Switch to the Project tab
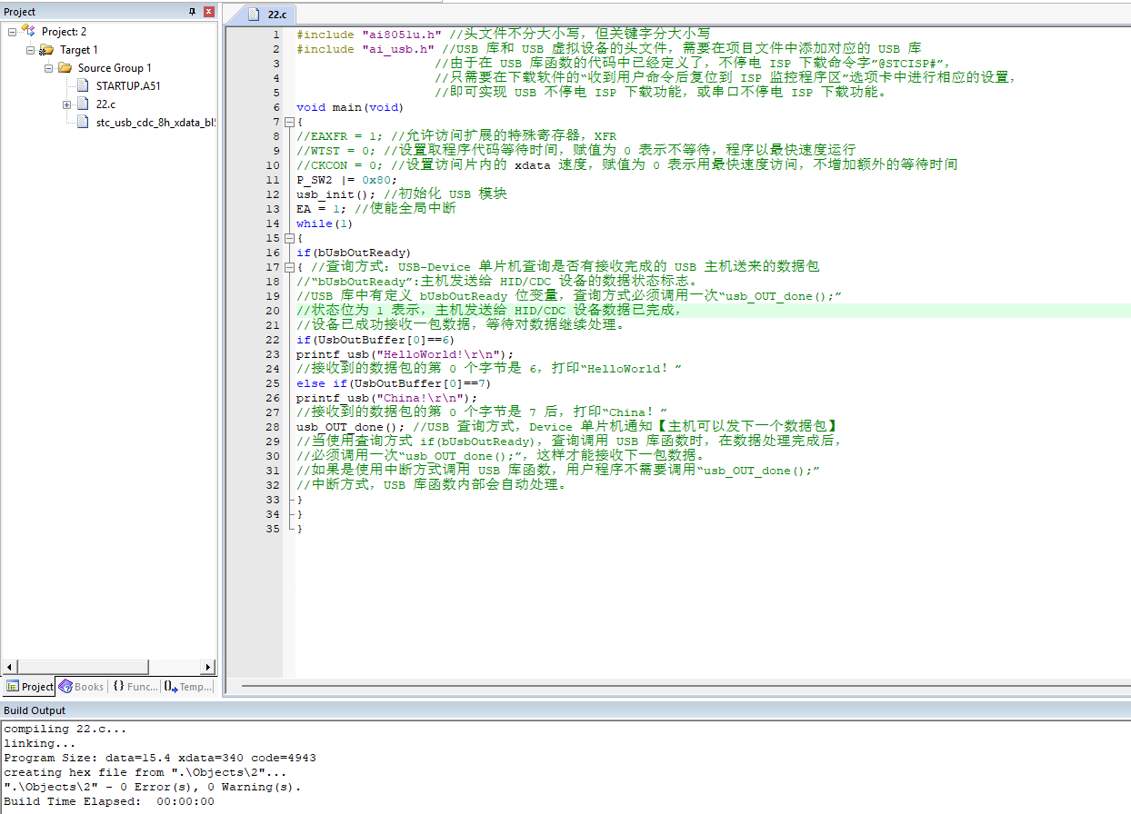The image size is (1131, 814). [x=29, y=687]
